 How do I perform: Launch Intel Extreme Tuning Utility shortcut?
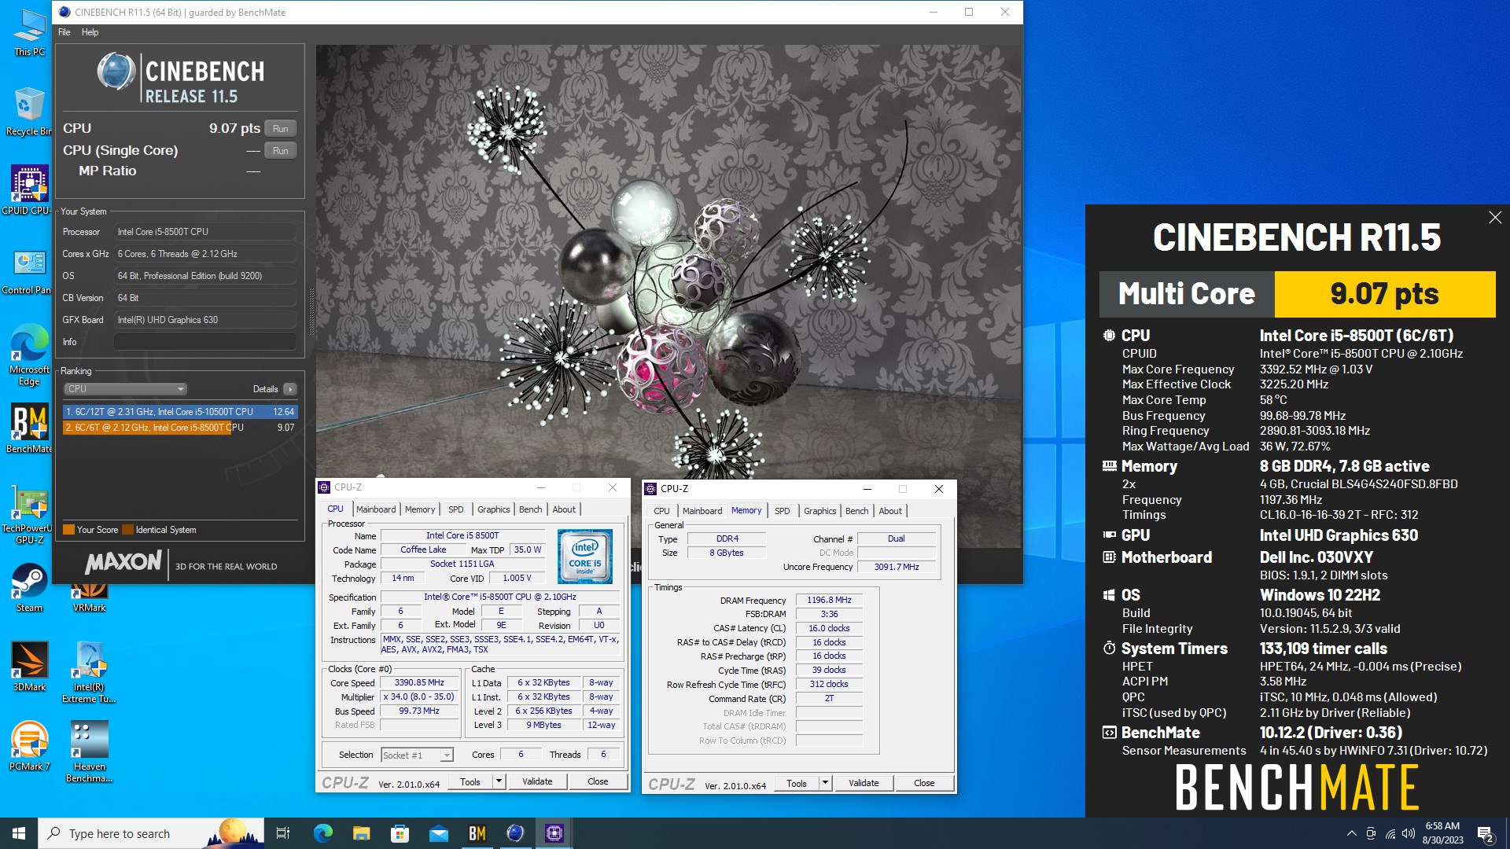(x=89, y=673)
